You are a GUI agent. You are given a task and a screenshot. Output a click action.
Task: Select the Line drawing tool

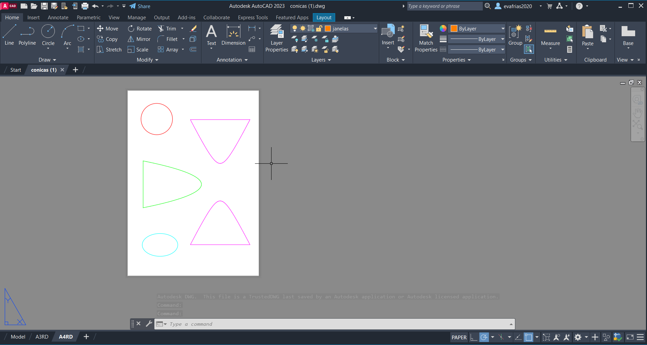click(9, 35)
